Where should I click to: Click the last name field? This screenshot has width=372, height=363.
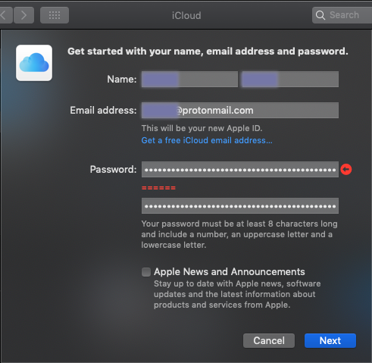click(290, 80)
